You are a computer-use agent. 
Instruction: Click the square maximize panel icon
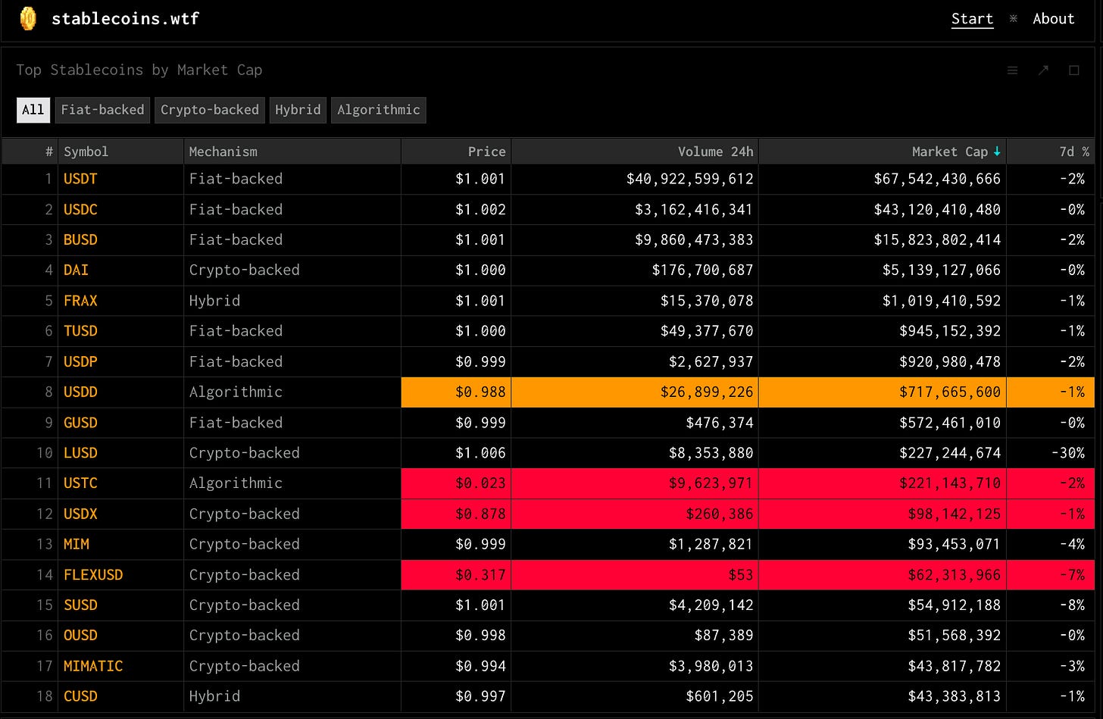[1073, 70]
